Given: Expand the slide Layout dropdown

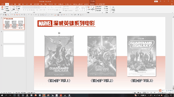Looking at the screenshot, I should tap(18, 7).
